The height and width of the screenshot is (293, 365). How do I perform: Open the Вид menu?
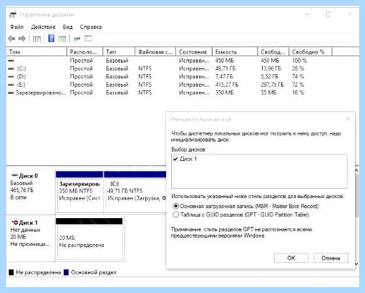tap(67, 27)
